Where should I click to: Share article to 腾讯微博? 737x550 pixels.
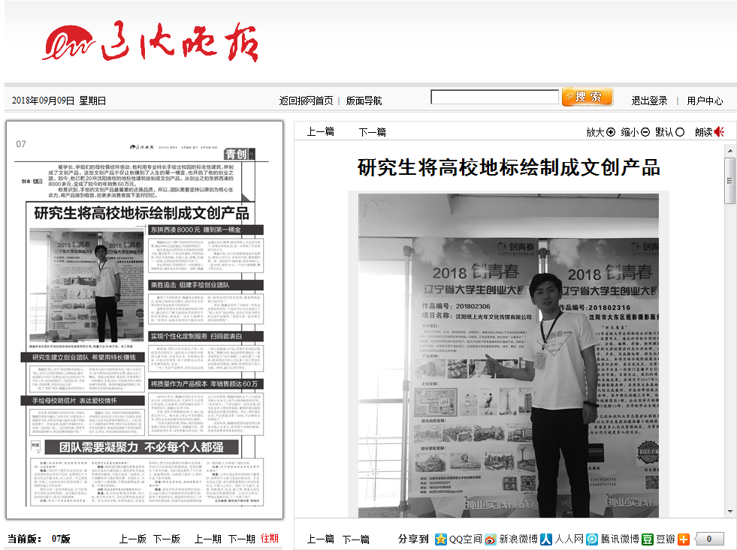point(612,539)
